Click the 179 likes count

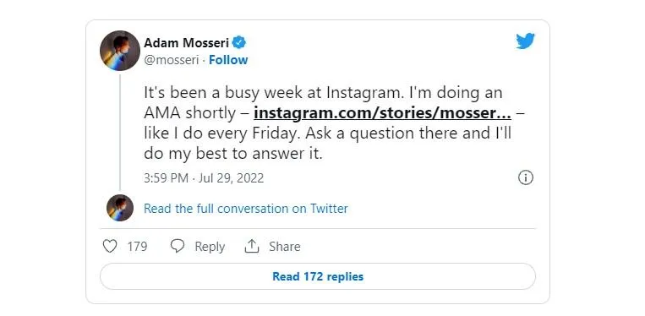click(137, 247)
